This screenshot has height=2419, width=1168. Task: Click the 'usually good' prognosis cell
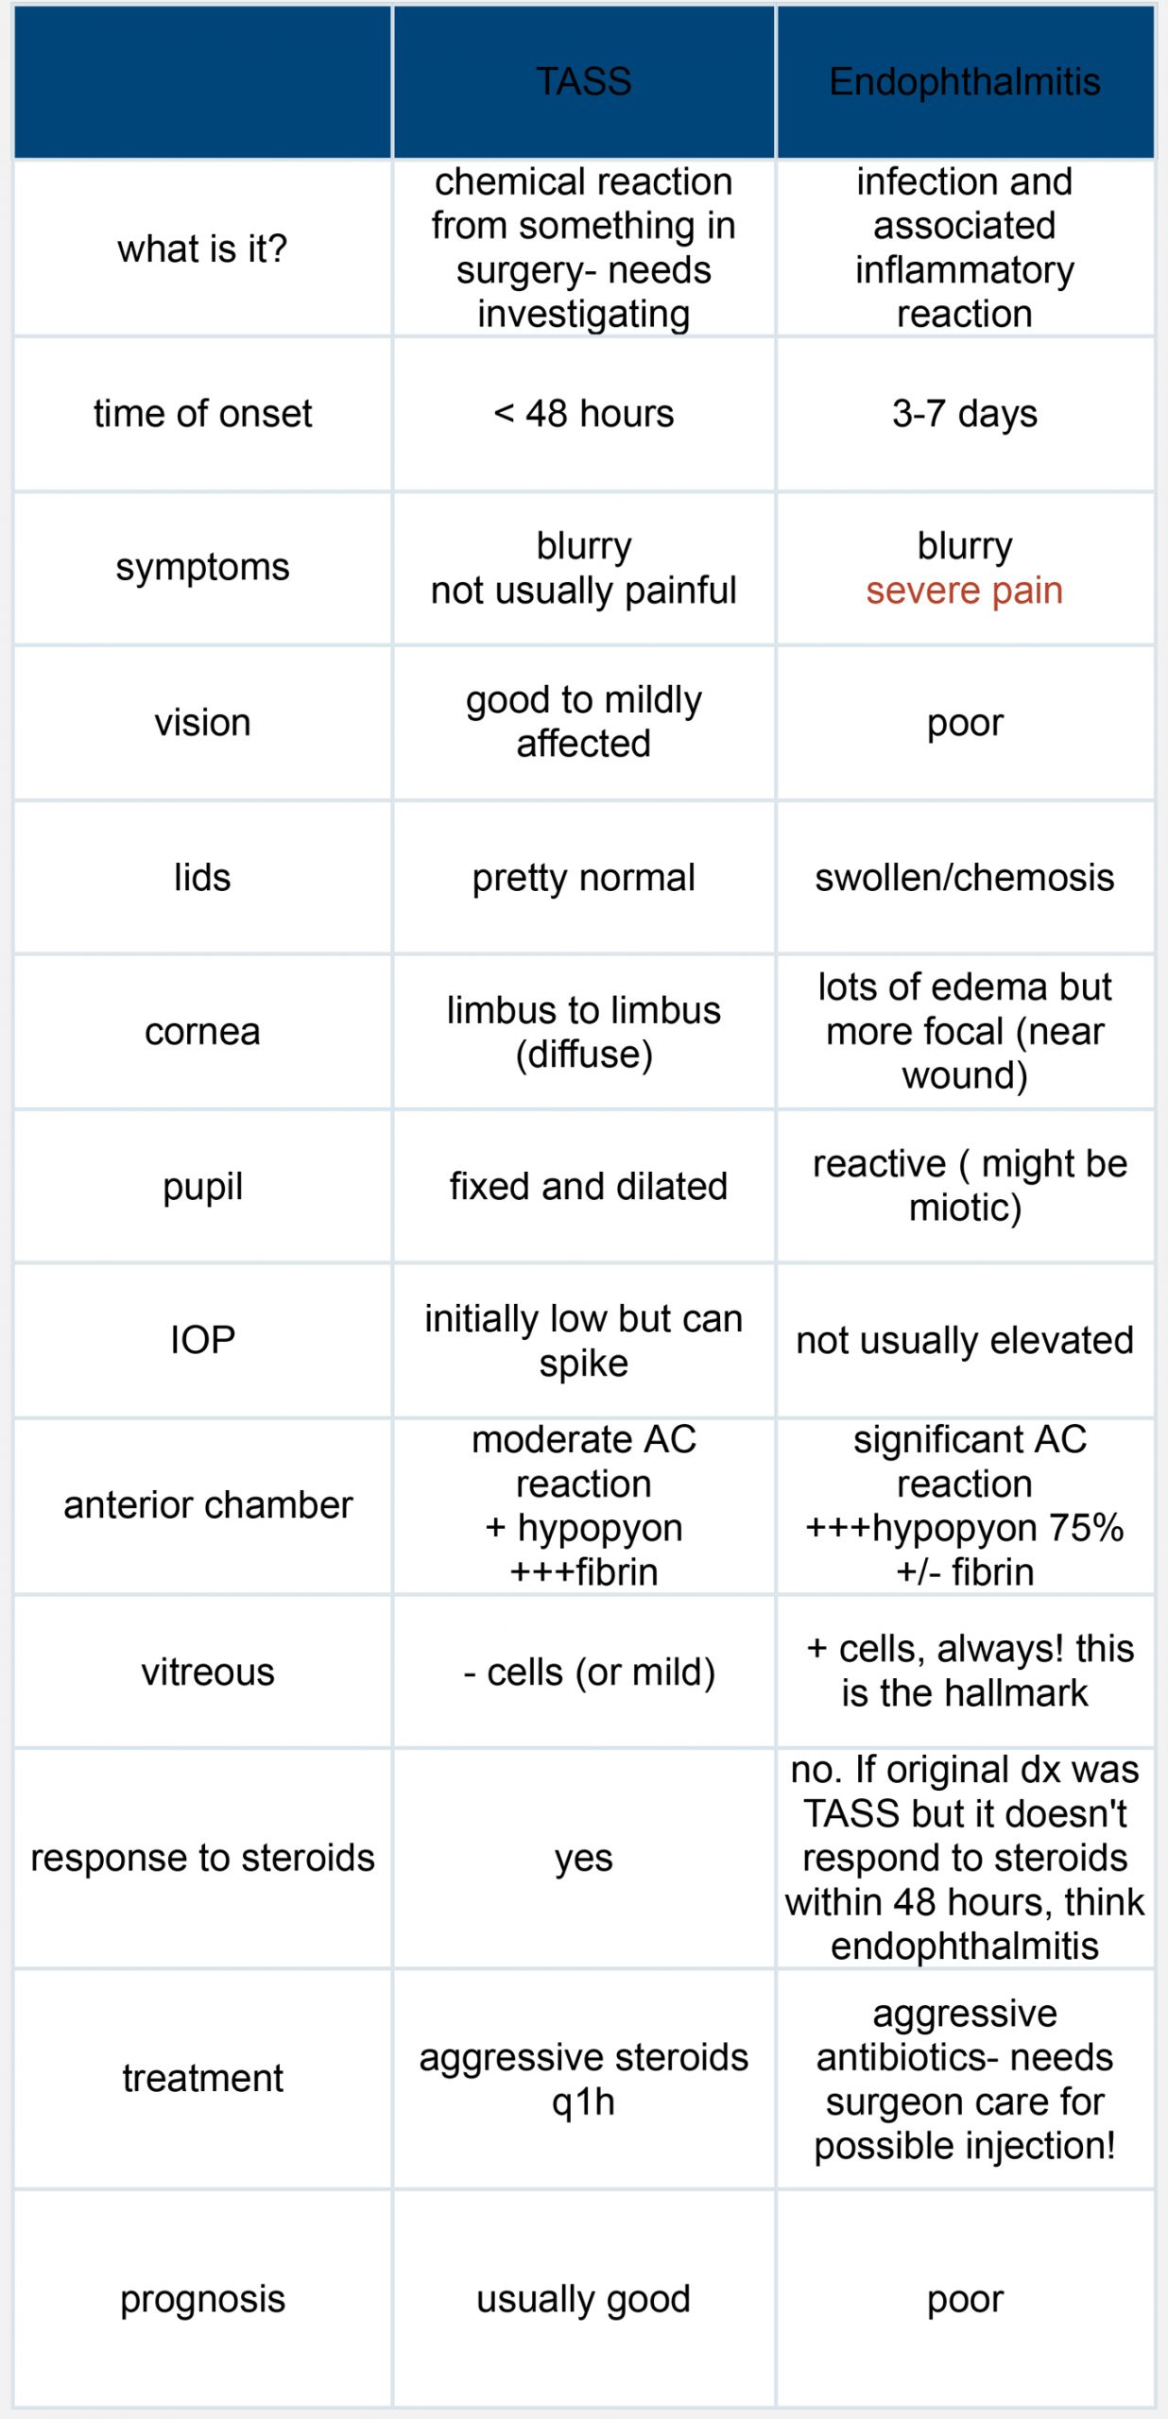[583, 2299]
